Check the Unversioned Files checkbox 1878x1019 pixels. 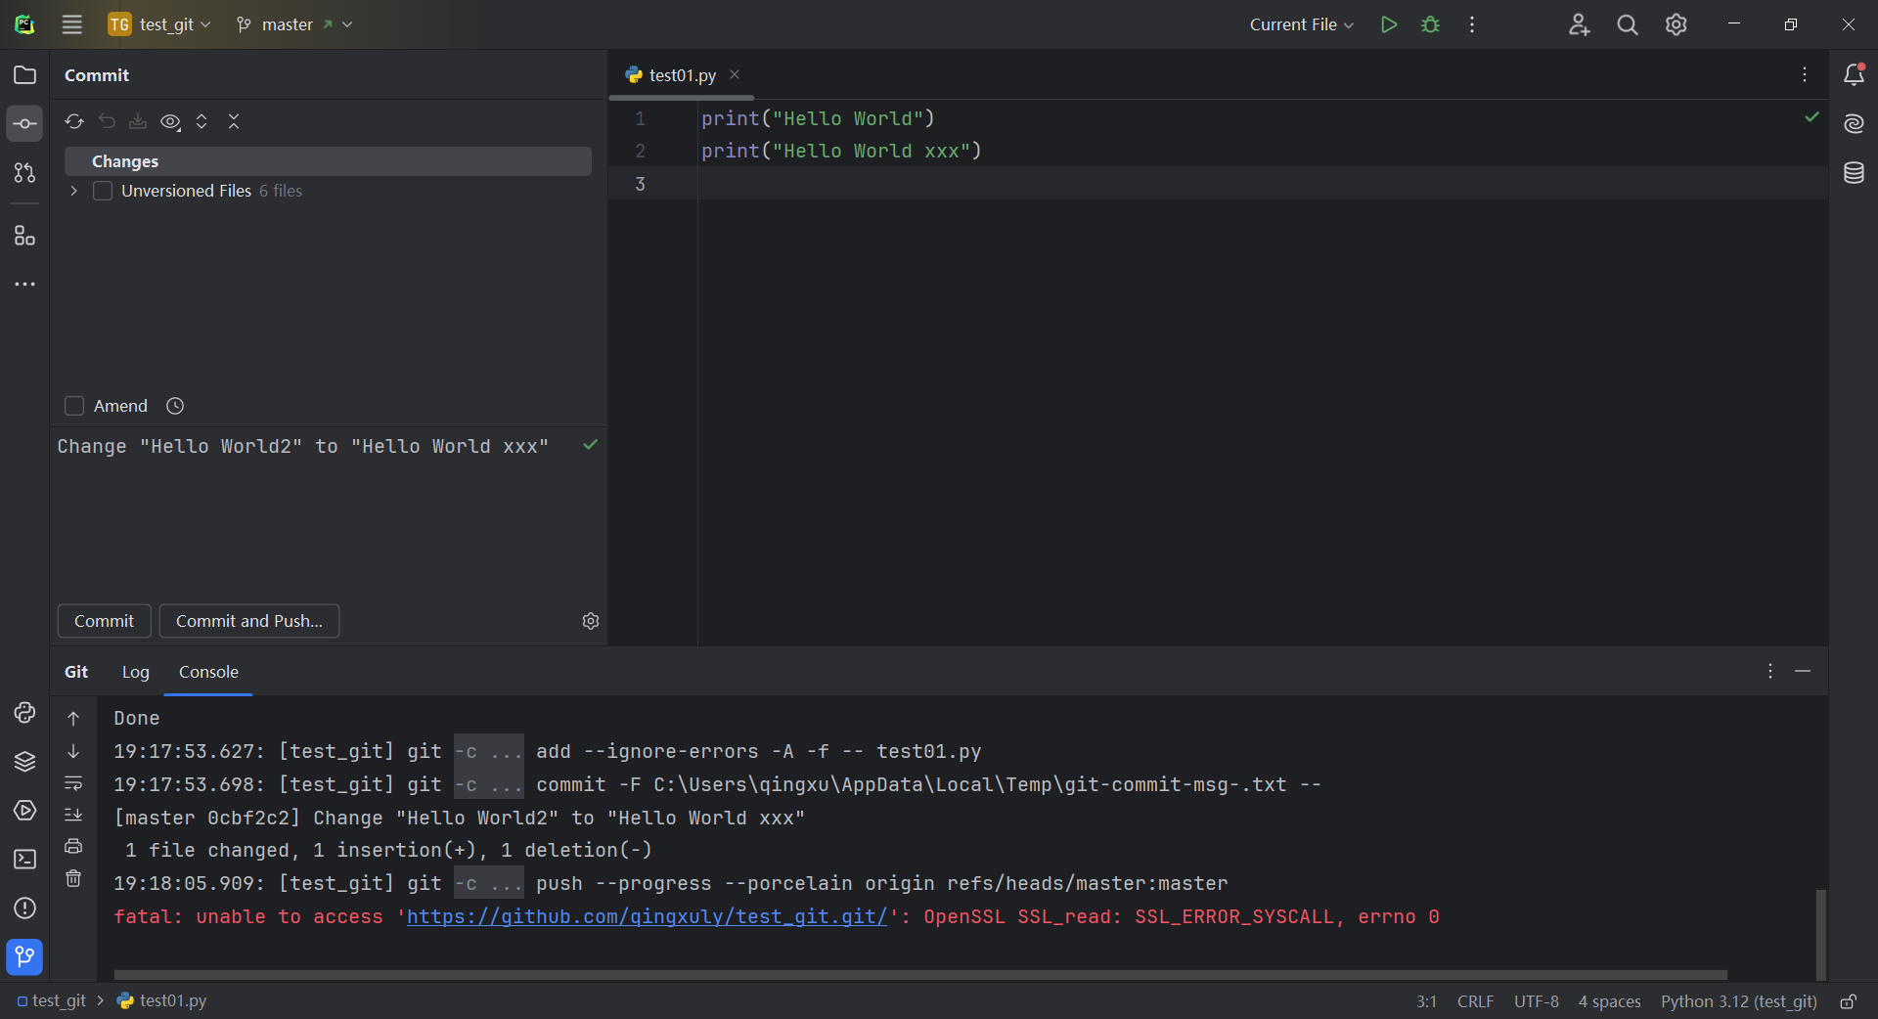(103, 191)
